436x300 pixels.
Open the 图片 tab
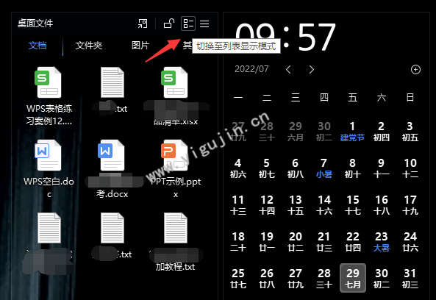(x=140, y=45)
